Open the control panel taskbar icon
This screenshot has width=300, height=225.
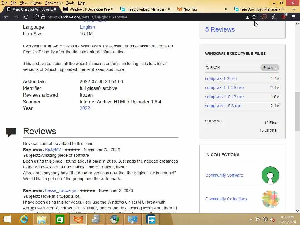coord(132,219)
